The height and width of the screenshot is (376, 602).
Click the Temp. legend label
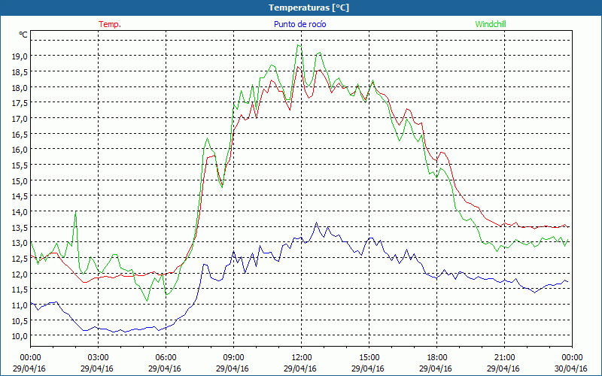[x=110, y=24]
